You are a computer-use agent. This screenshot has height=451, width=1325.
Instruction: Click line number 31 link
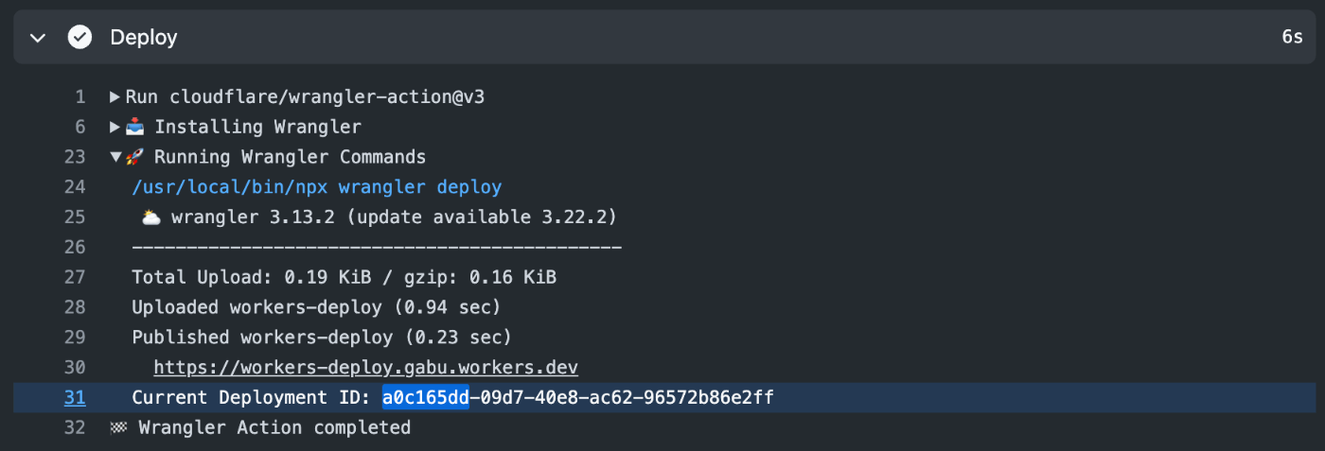pyautogui.click(x=75, y=397)
